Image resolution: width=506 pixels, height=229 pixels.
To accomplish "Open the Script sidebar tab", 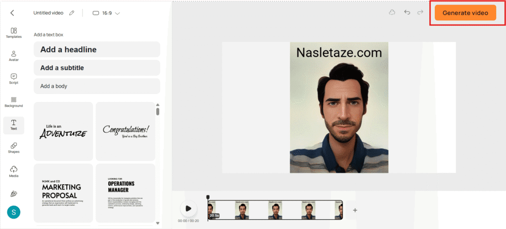I will 13,79.
